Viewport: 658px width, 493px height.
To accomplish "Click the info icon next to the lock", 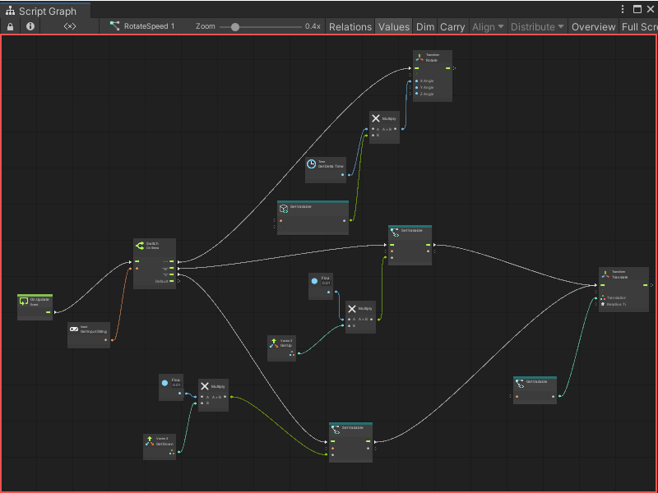I will pyautogui.click(x=30, y=26).
